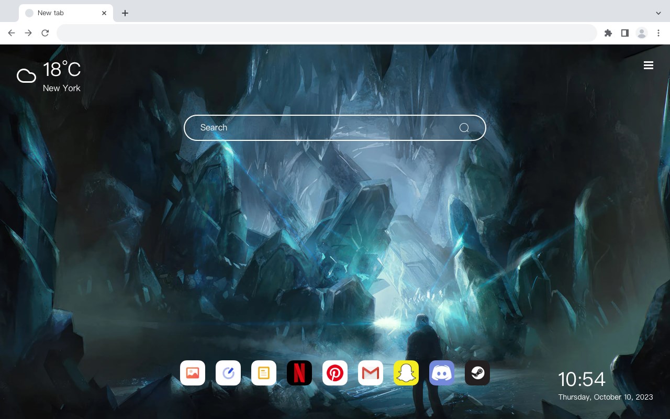Open the Discord shortcut
The width and height of the screenshot is (670, 419).
(442, 373)
